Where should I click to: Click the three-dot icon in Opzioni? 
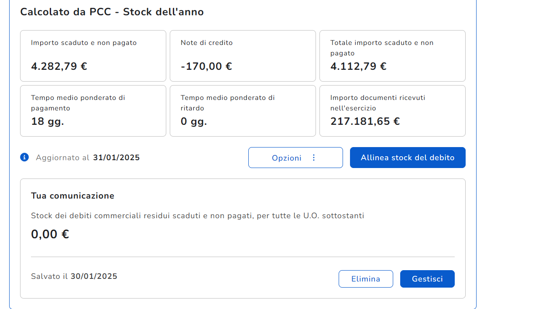(313, 158)
